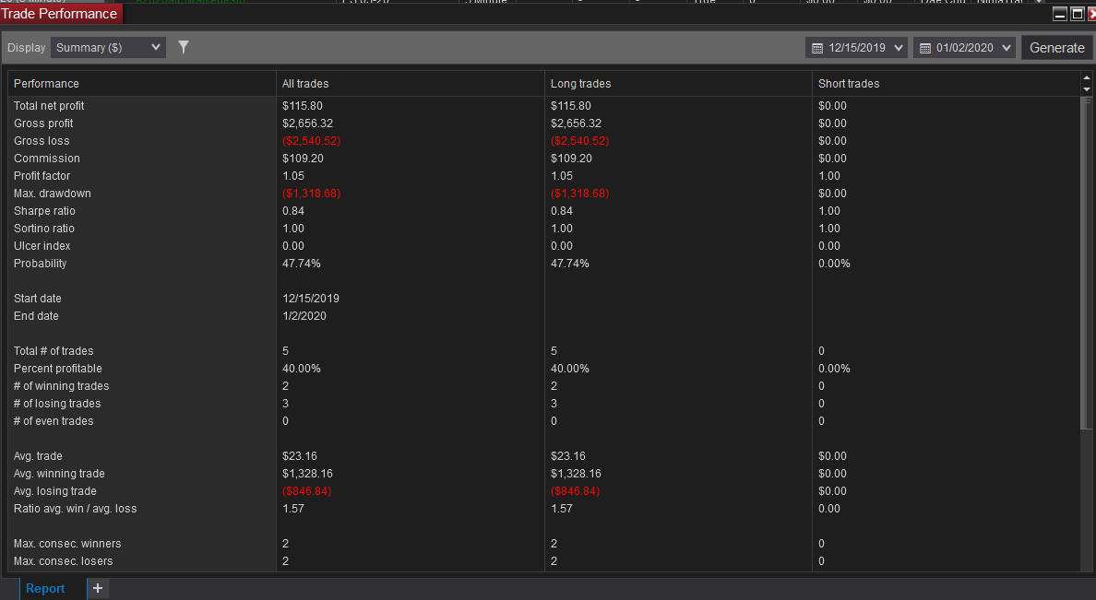Screen dimensions: 1096x600
Task: Click the Profit factor row label
Action: (42, 175)
